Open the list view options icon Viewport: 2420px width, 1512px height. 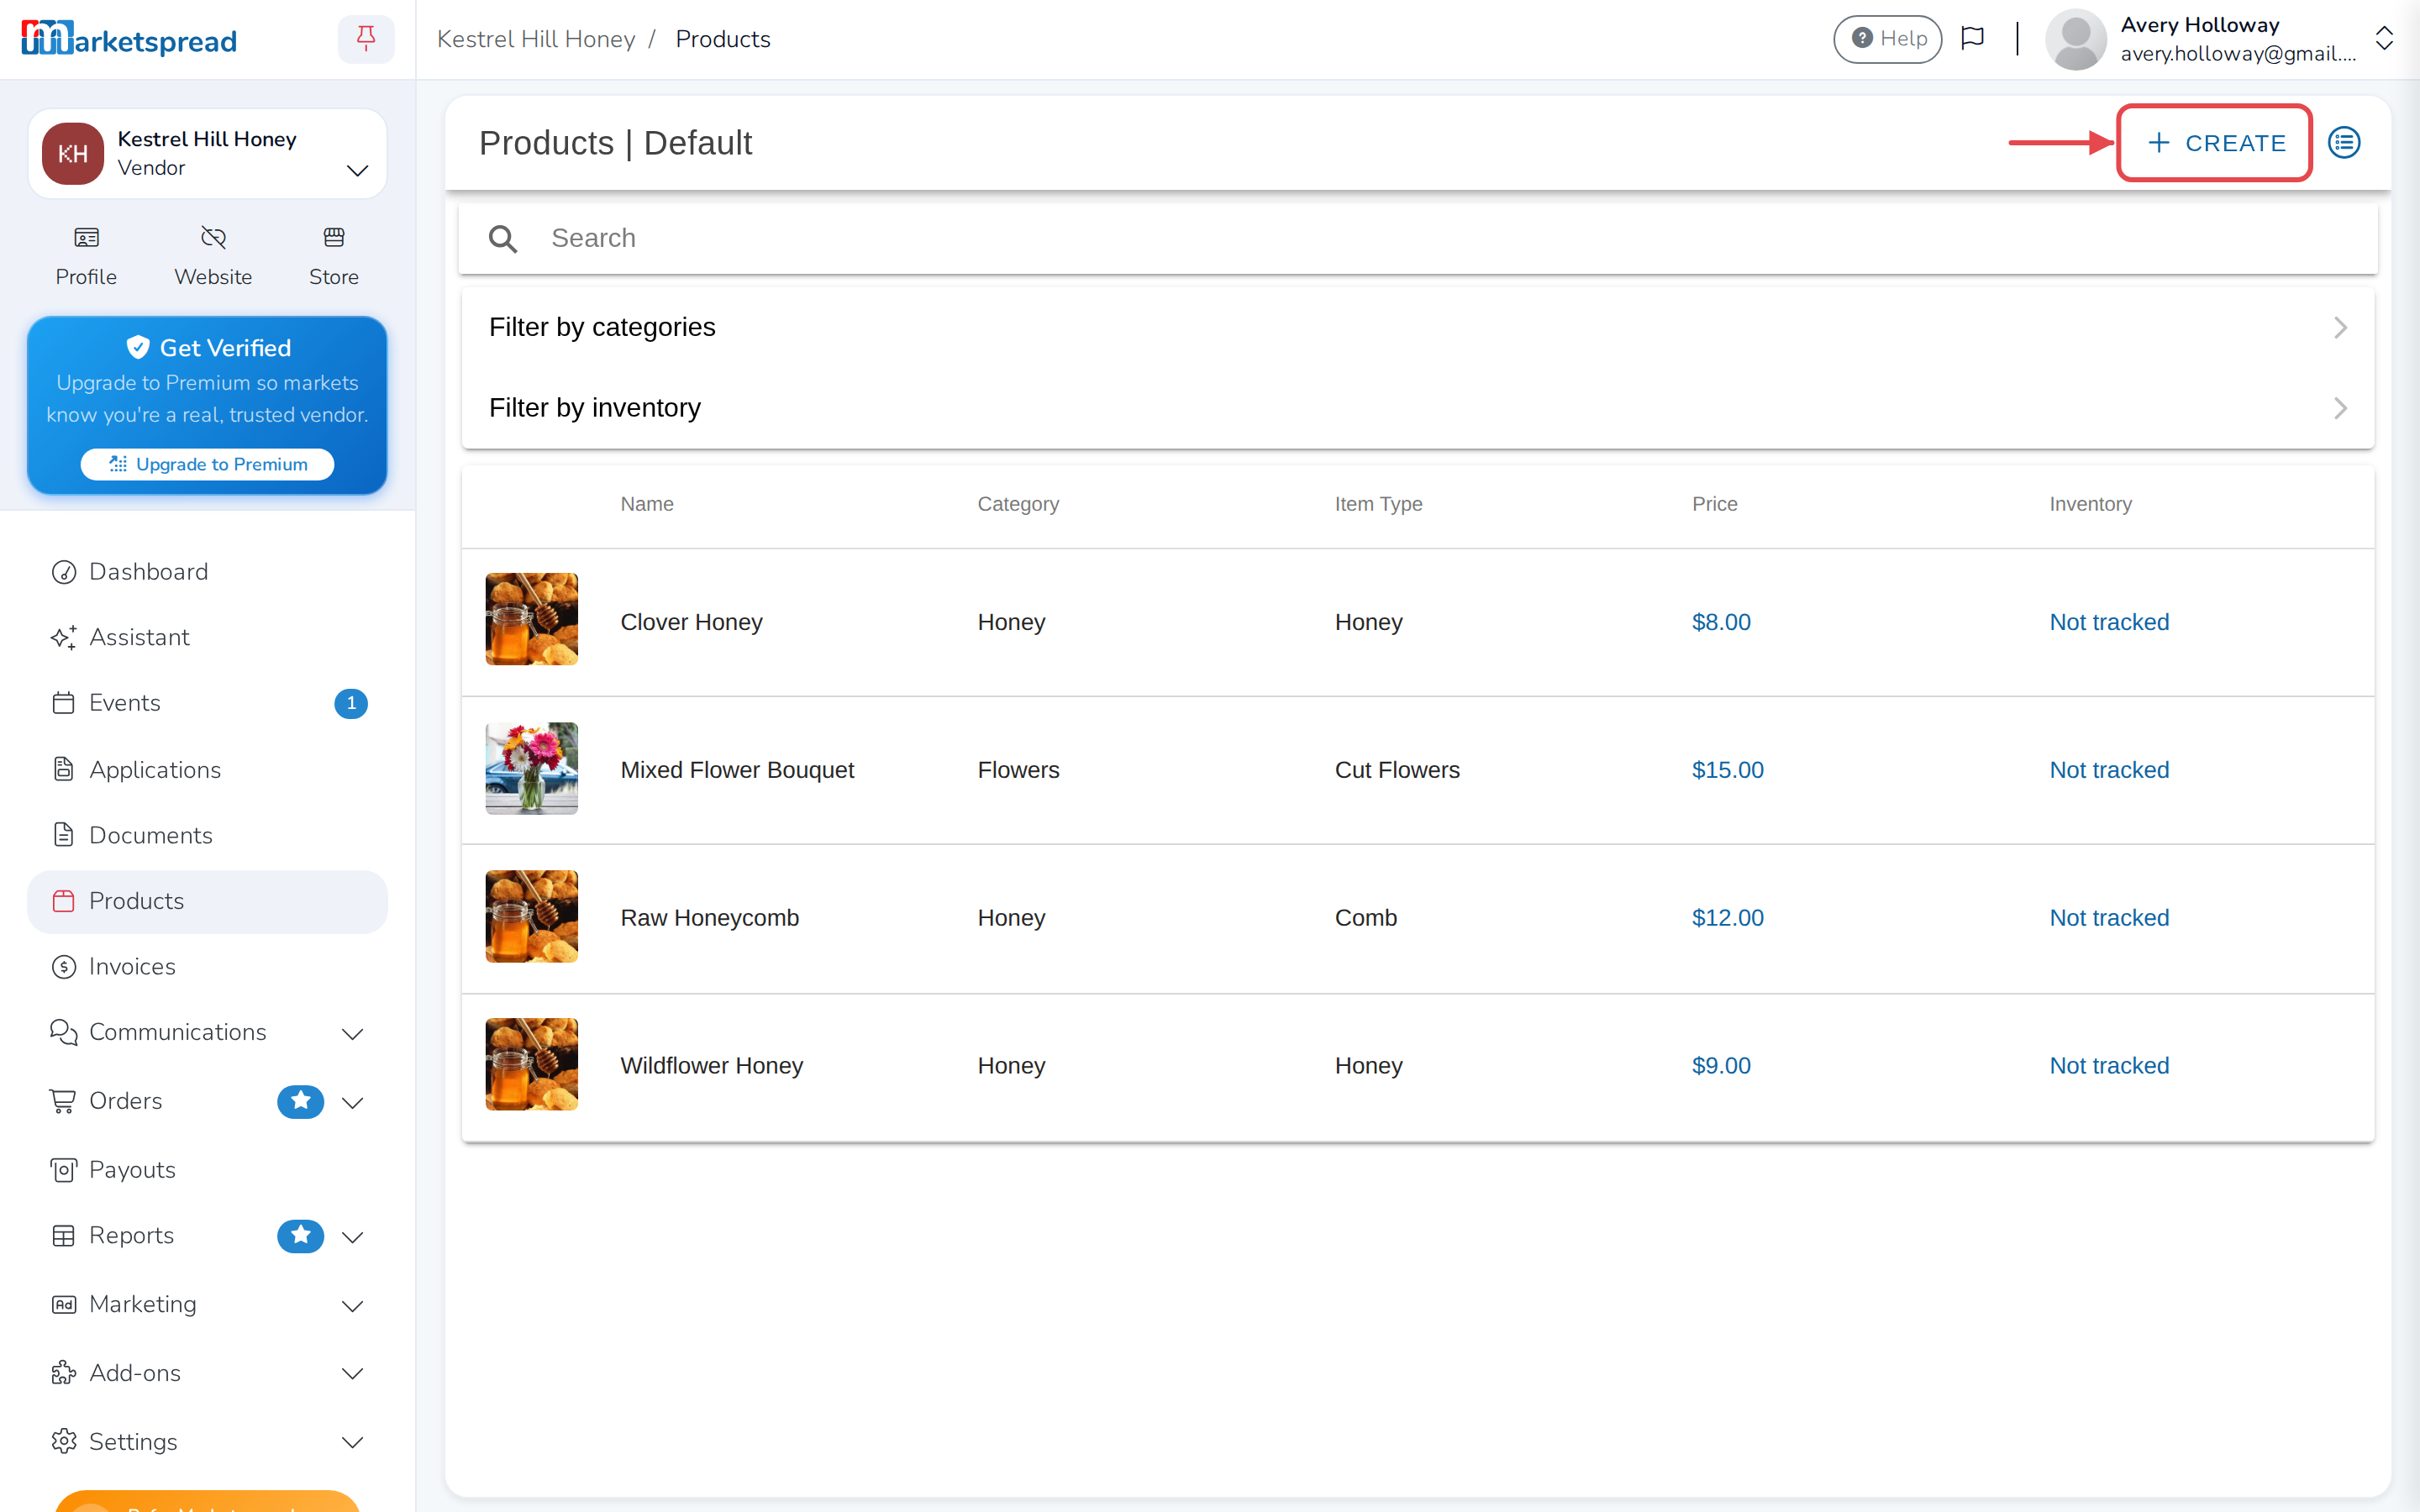click(2344, 143)
